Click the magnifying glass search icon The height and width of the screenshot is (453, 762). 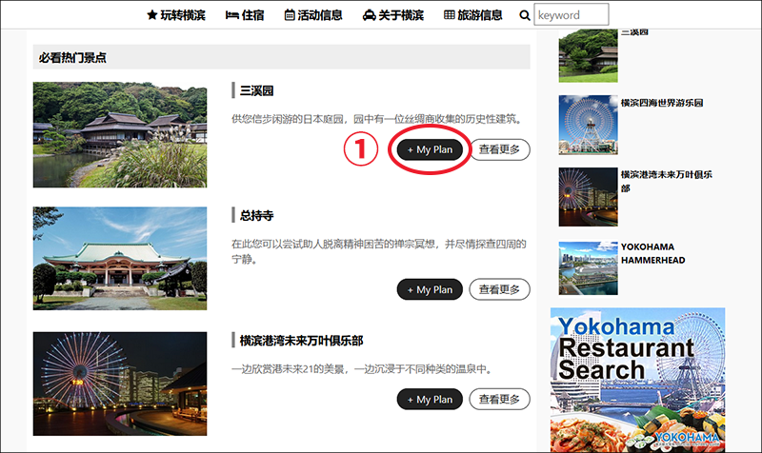525,15
